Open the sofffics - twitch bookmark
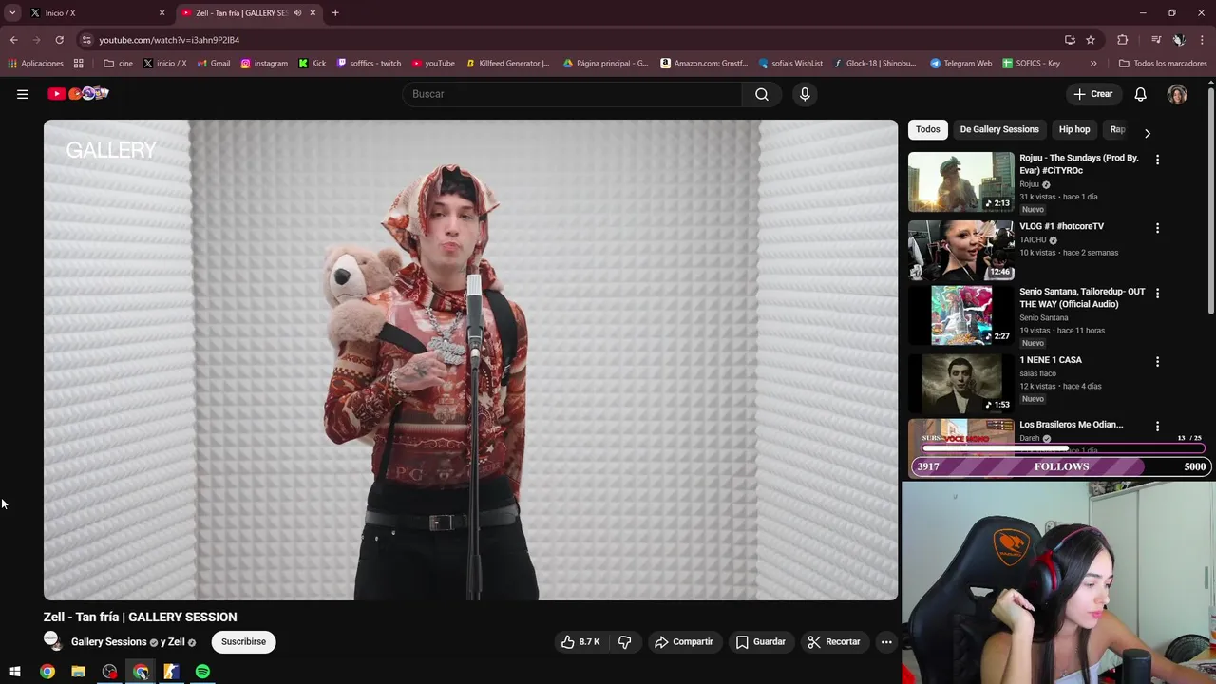 click(369, 64)
